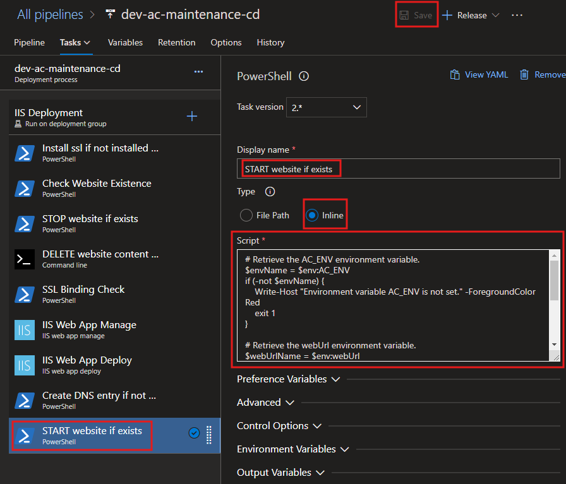Expand the Output Variables section
566x484 pixels.
(280, 473)
